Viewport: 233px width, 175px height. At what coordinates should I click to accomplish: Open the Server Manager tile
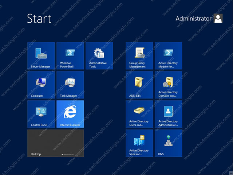(x=41, y=56)
